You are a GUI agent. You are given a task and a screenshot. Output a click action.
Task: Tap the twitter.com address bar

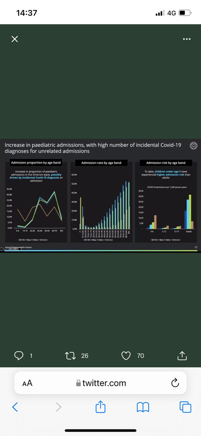click(100, 383)
